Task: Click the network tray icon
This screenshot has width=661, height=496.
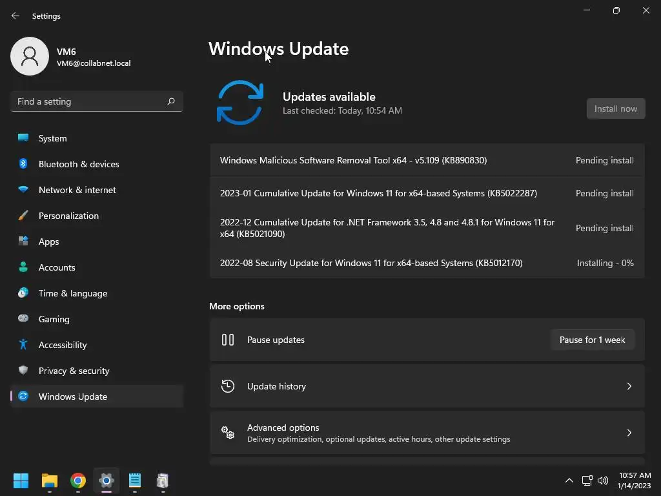Action: [x=587, y=480]
